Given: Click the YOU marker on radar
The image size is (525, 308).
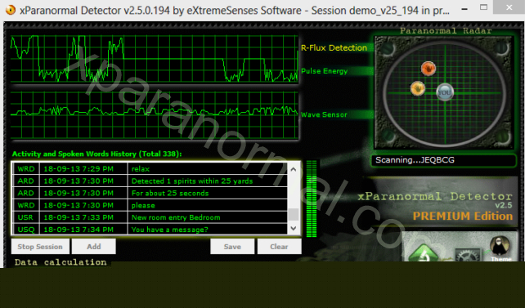Looking at the screenshot, I should (445, 92).
